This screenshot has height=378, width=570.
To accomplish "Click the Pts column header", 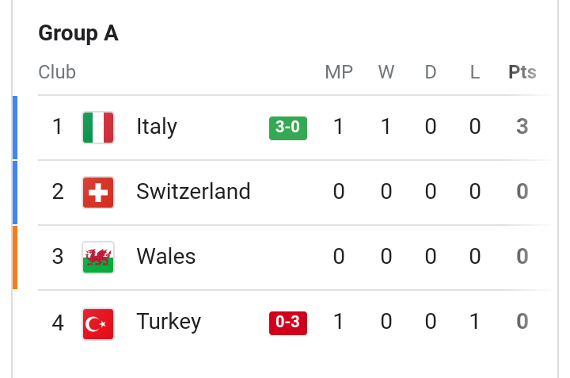I will (522, 72).
